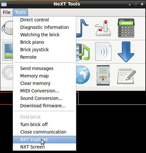The width and height of the screenshot is (146, 153).
Task: Click the calculator icon in toolbar
Action: point(126,28)
